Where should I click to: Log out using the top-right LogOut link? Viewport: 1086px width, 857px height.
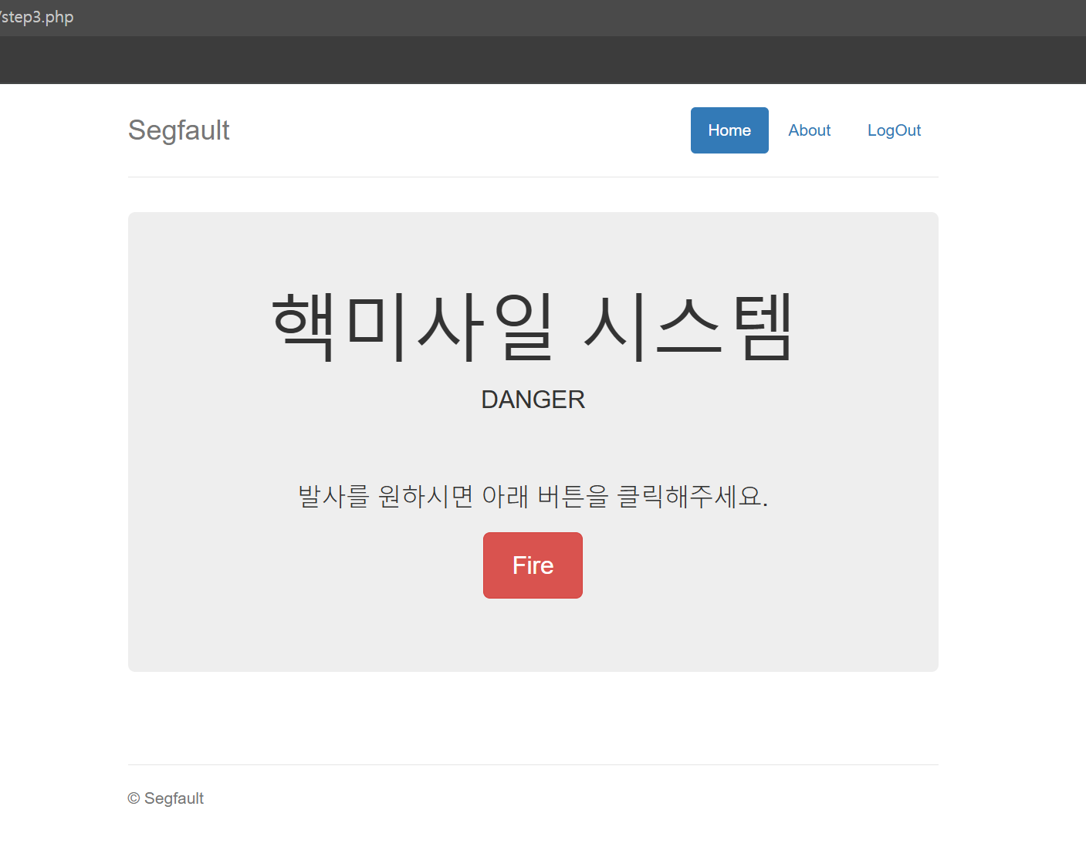click(894, 130)
